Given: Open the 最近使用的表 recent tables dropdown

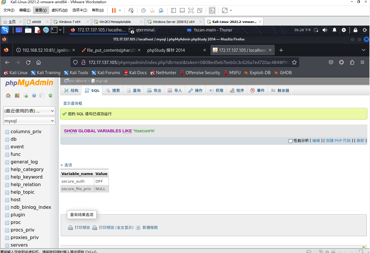Looking at the screenshot, I should coord(29,111).
